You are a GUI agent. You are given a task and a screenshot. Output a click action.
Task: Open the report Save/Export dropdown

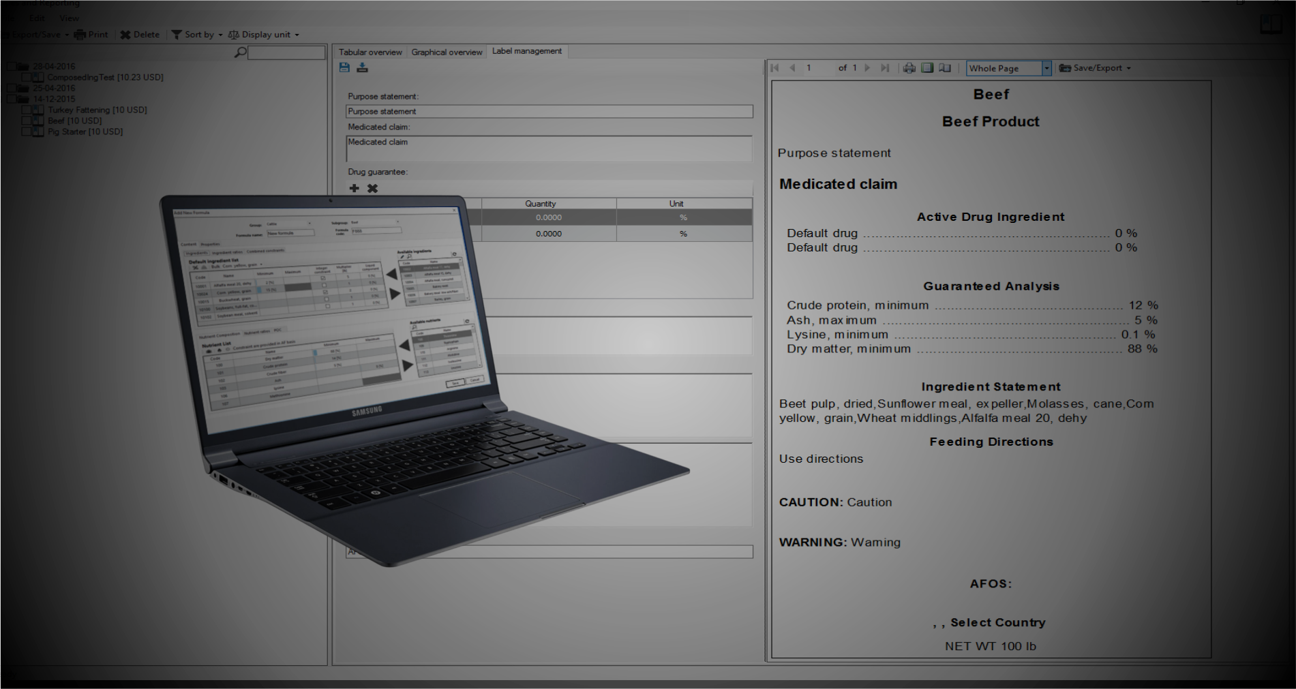[x=1095, y=68]
